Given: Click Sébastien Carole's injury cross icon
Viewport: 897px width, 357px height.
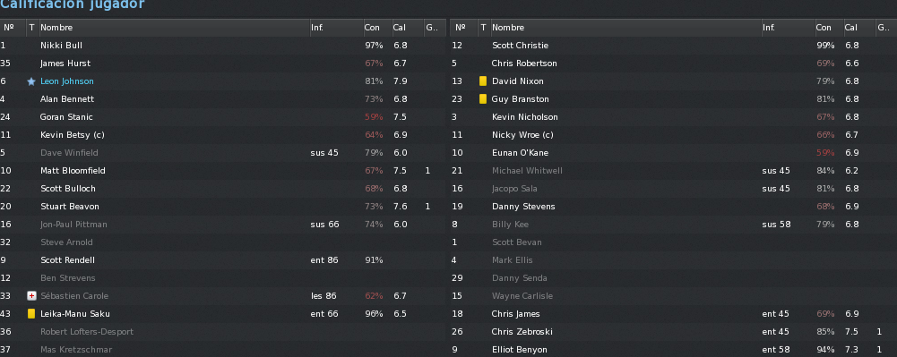Looking at the screenshot, I should [31, 296].
